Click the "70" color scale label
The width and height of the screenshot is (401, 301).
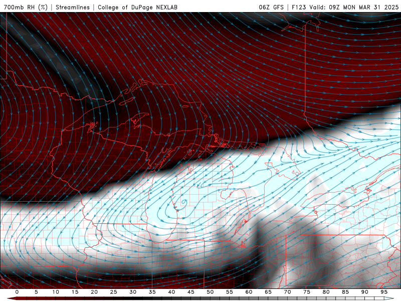tap(287, 292)
